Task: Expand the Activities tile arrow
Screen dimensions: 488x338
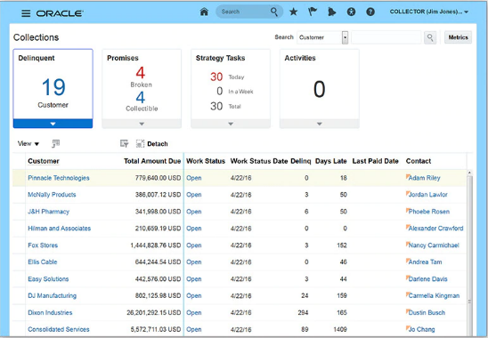Action: coord(320,124)
